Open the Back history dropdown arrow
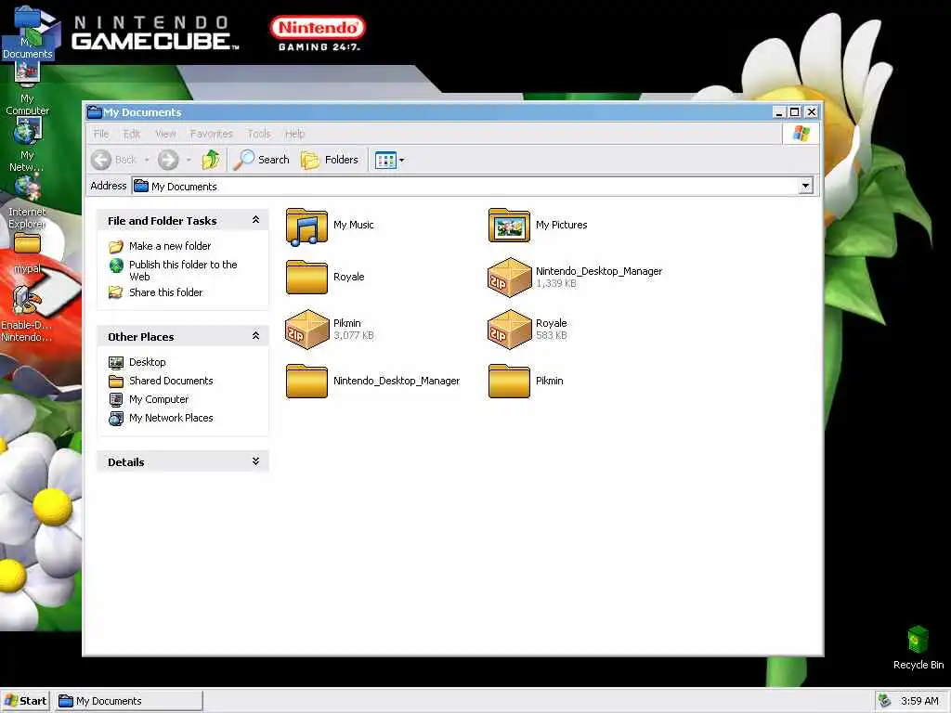The image size is (951, 713). [147, 160]
